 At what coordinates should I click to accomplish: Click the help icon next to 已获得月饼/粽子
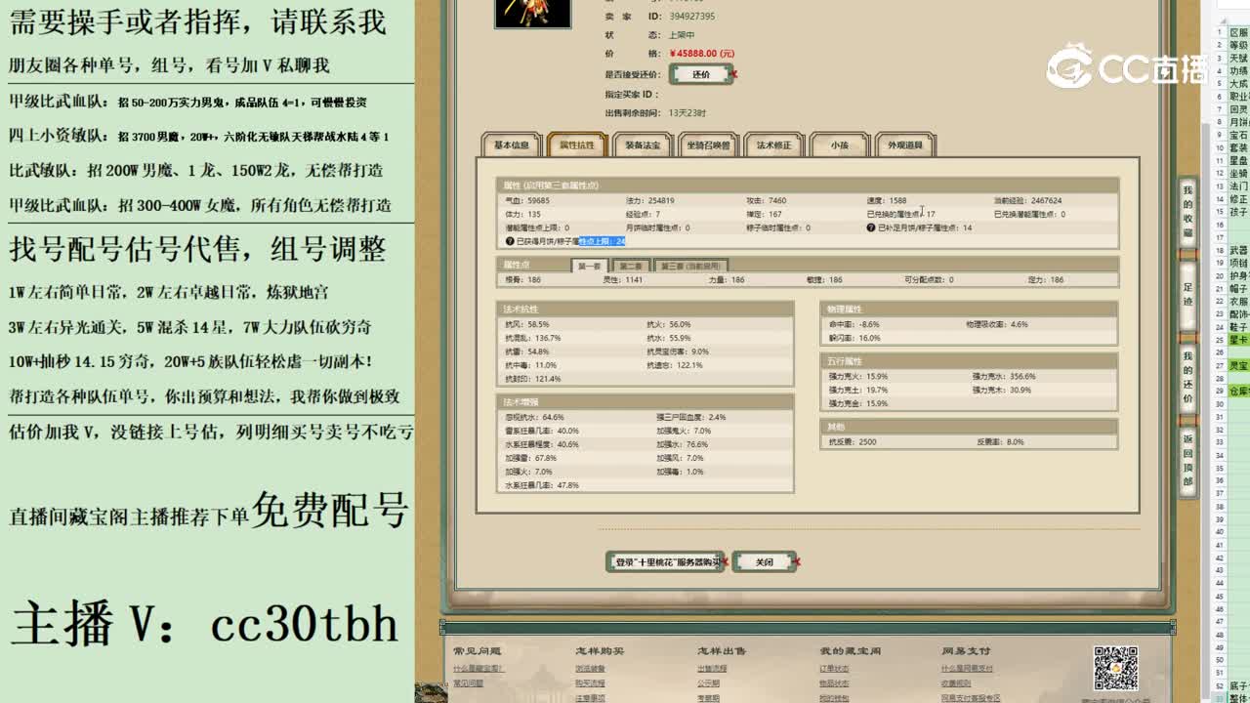click(x=509, y=242)
